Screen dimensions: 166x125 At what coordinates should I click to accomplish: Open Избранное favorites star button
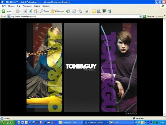pyautogui.click(x=57, y=11)
